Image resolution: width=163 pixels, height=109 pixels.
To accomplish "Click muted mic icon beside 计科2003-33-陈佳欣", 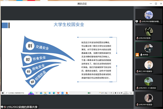I will point(138,88).
